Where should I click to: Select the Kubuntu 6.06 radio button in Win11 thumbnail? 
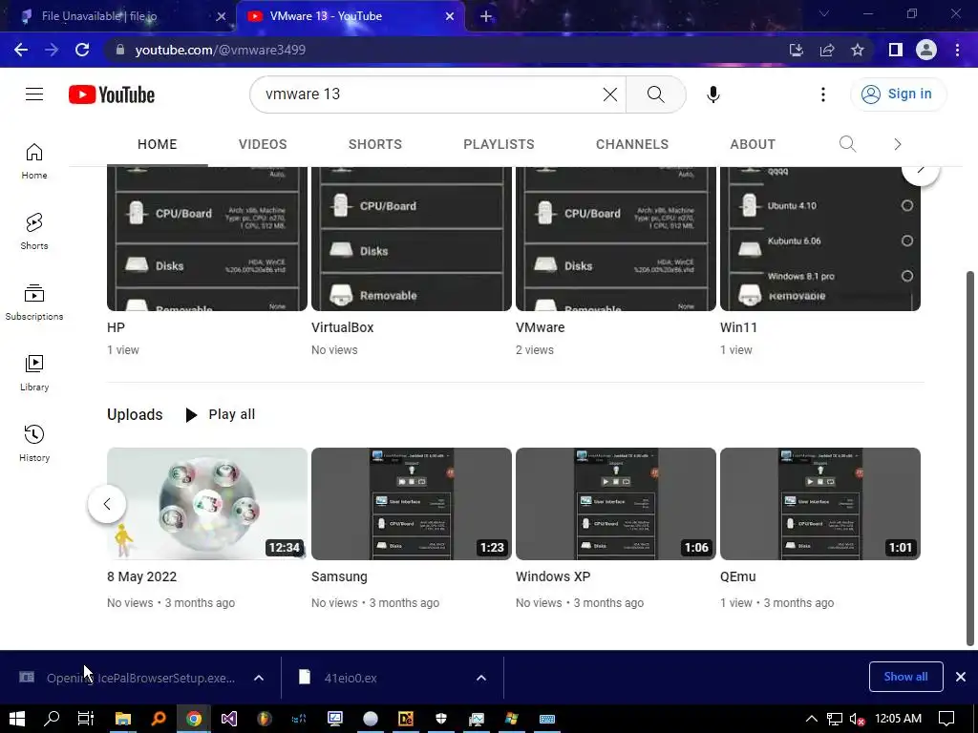[x=907, y=241]
